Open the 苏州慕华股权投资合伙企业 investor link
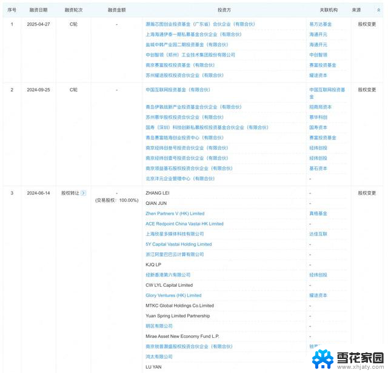The image size is (388, 373). tap(184, 117)
